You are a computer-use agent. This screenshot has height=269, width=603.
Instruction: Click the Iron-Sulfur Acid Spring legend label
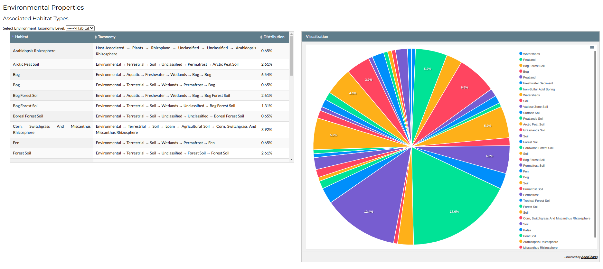[x=539, y=89]
